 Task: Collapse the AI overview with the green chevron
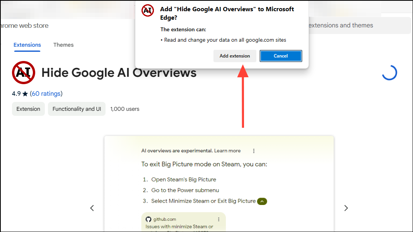pyautogui.click(x=262, y=201)
